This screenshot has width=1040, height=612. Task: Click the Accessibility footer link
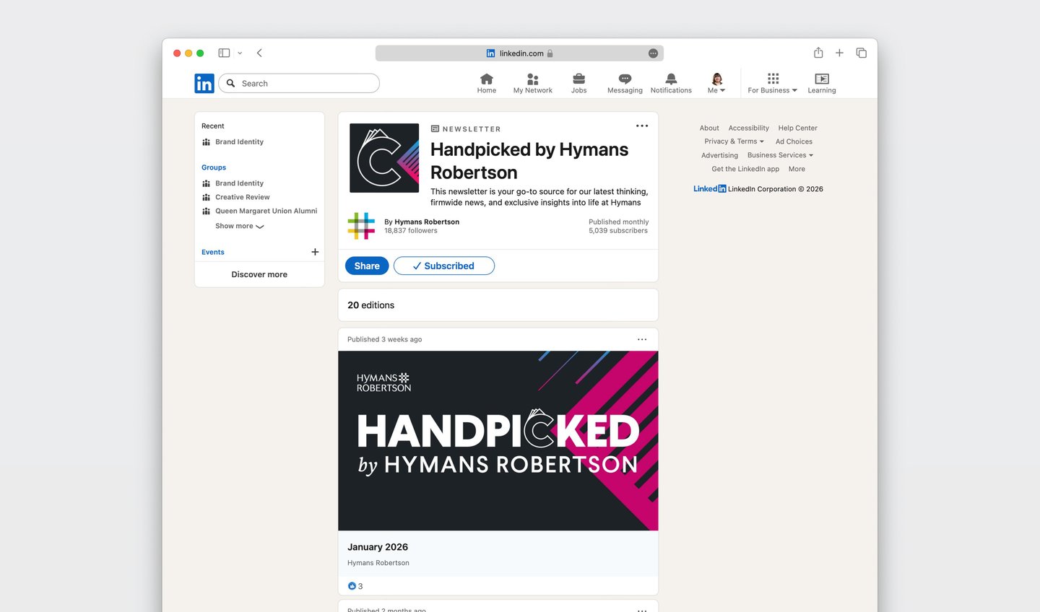pos(748,128)
